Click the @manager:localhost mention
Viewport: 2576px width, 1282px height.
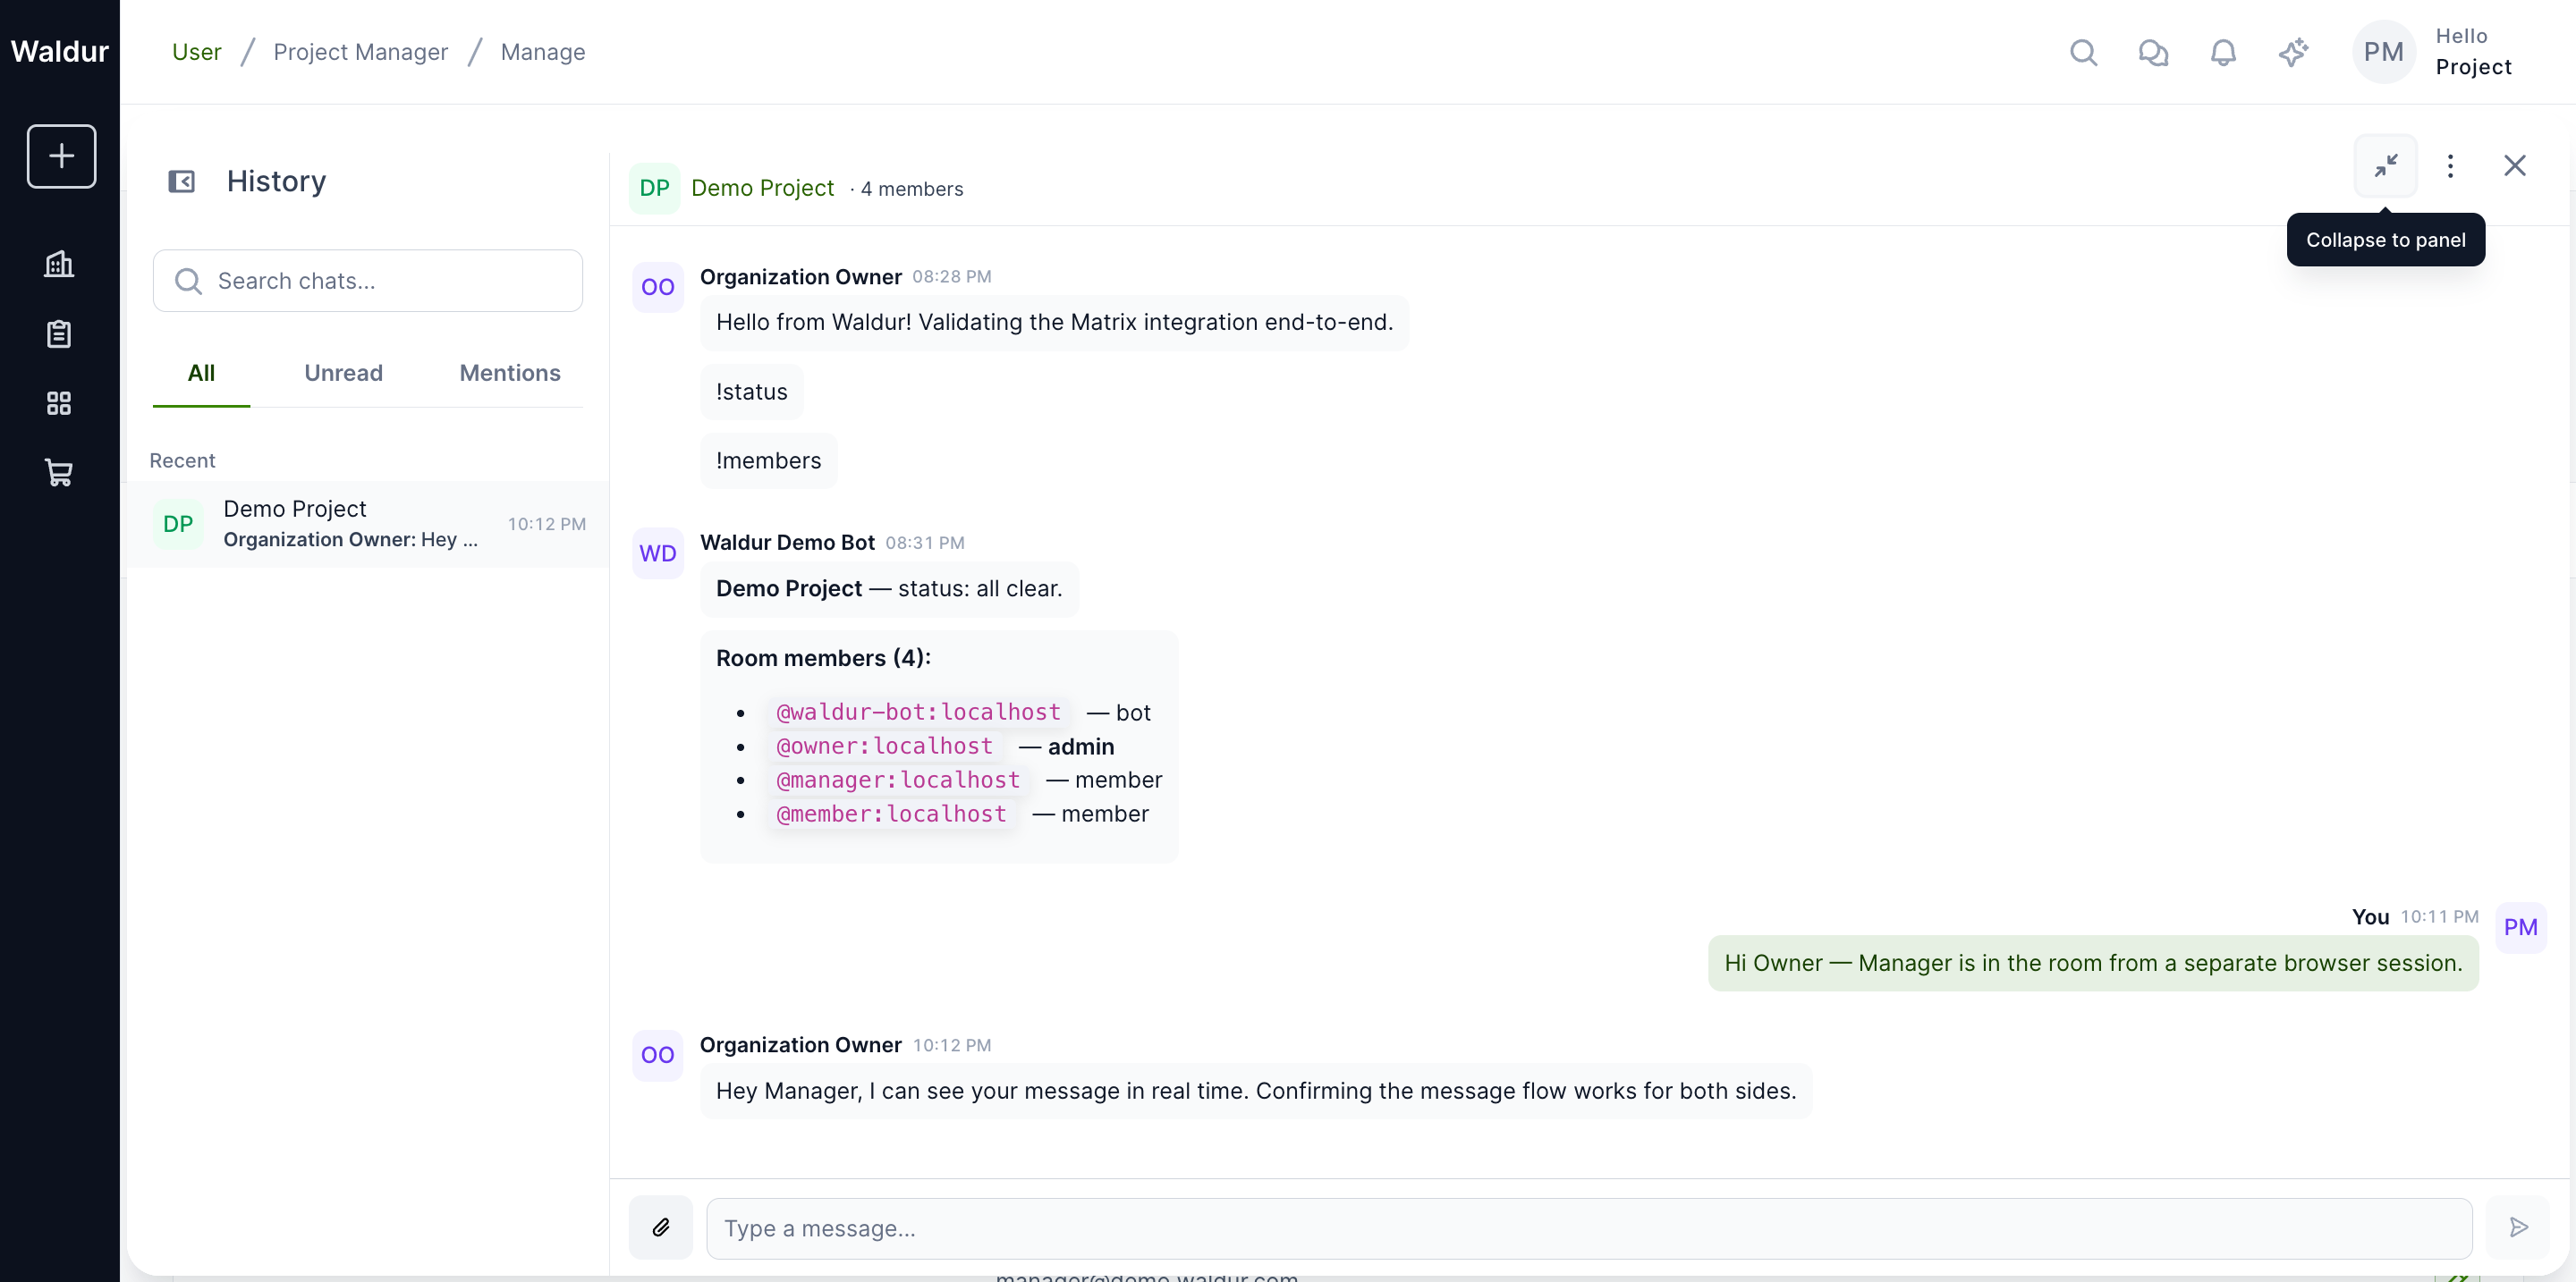click(x=898, y=780)
